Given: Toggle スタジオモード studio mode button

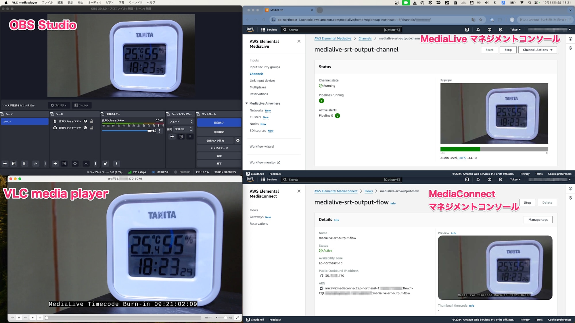Looking at the screenshot, I should click(219, 148).
